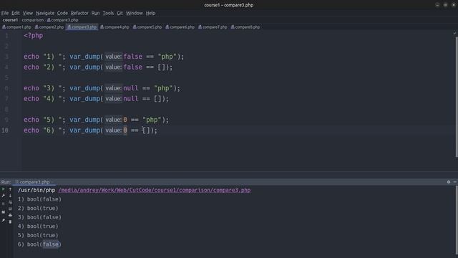Print the console output
458x258 pixels.
(x=10, y=215)
